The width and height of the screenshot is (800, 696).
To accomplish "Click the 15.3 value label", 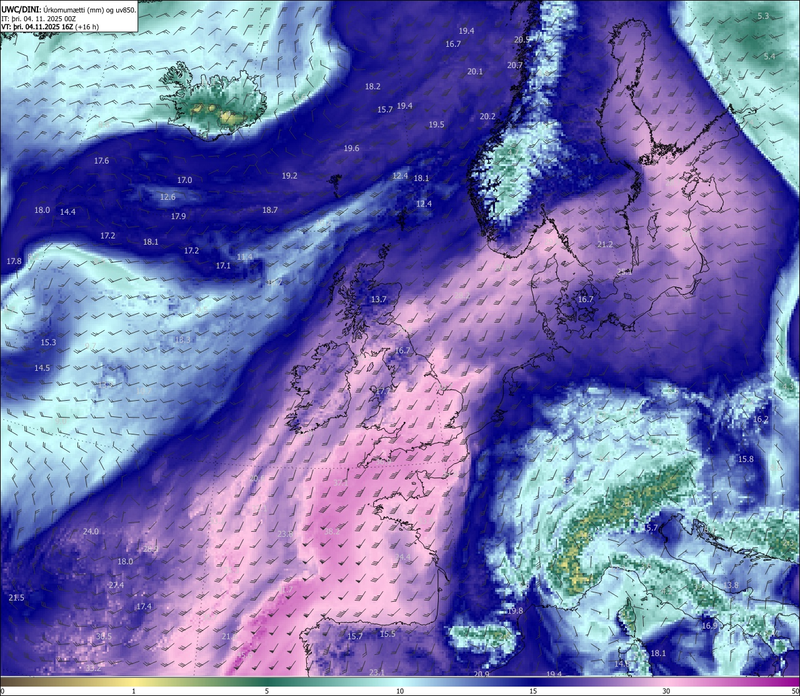I will coord(48,342).
